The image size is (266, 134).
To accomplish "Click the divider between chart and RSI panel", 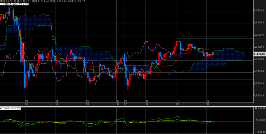I will 130,106.
